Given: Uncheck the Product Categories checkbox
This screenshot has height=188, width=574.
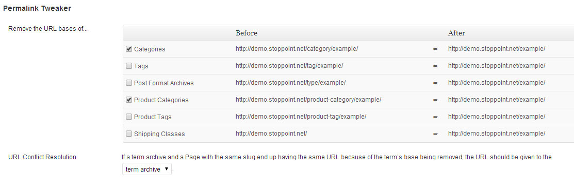Looking at the screenshot, I should tap(129, 100).
